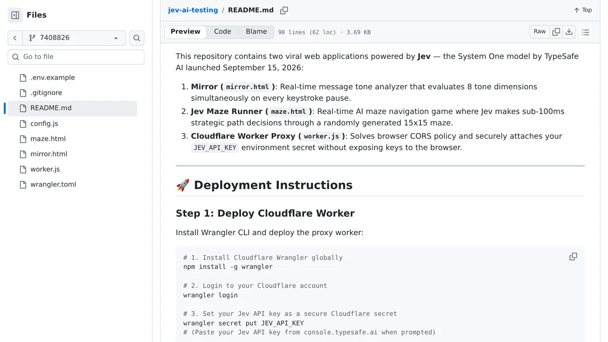
Task: Click the .env.example file icon
Action: pos(23,77)
